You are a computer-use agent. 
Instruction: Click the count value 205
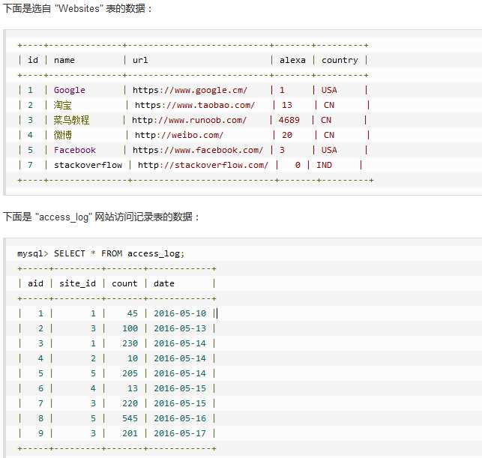130,373
